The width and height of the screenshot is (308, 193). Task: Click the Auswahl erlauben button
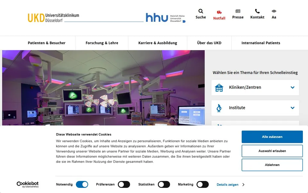[x=272, y=151]
